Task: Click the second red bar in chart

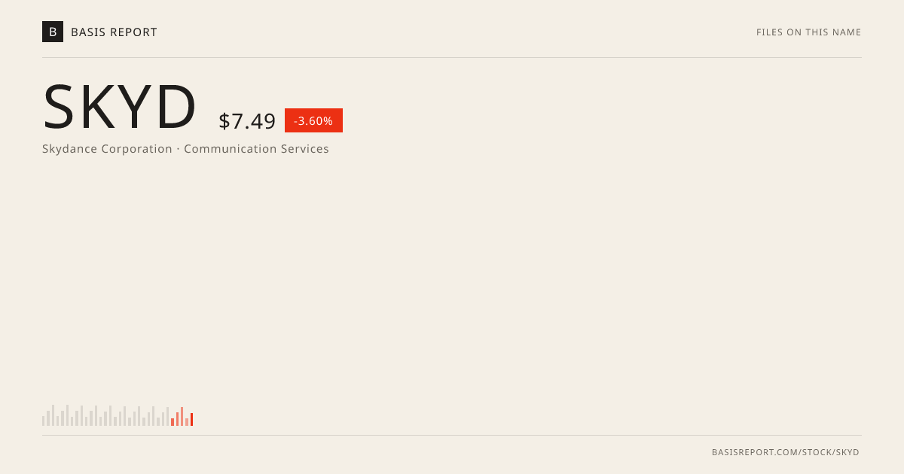Action: click(x=177, y=419)
